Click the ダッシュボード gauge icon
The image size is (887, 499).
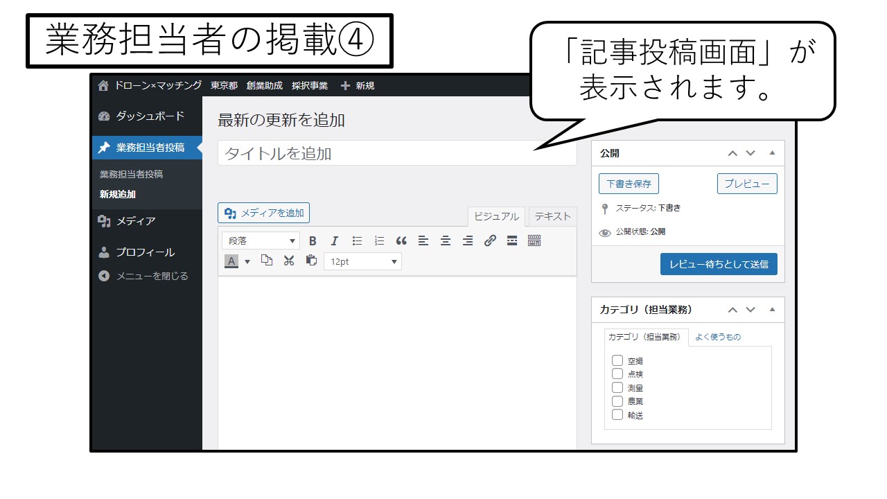104,116
